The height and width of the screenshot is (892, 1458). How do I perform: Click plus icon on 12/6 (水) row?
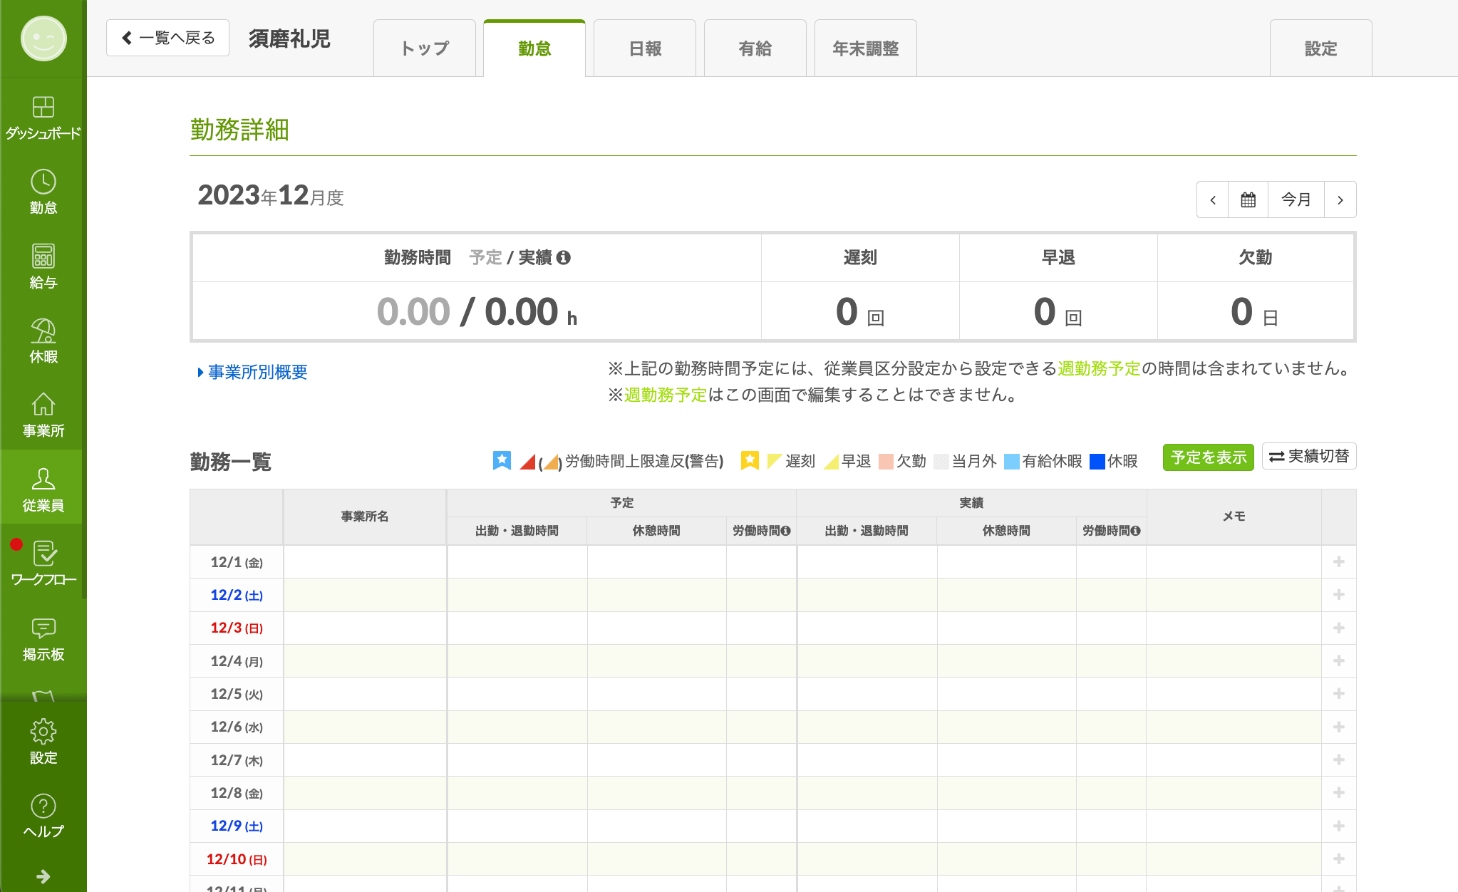1338,727
